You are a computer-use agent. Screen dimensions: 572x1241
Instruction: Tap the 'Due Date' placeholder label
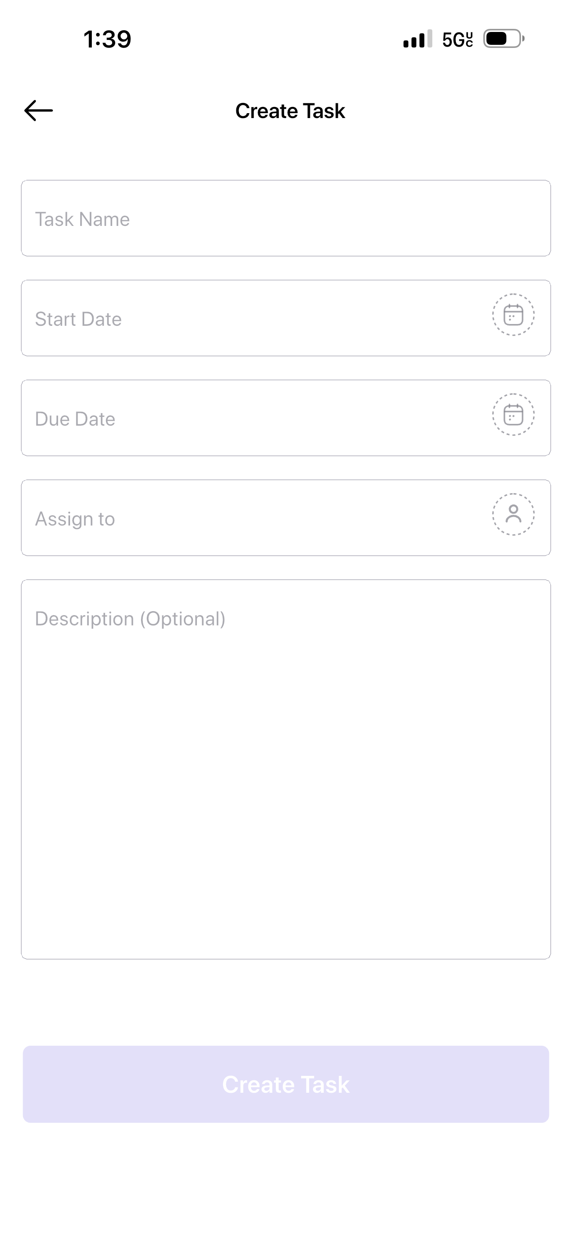coord(75,419)
